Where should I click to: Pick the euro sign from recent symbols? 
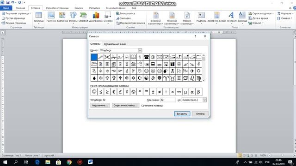[x=114, y=92]
